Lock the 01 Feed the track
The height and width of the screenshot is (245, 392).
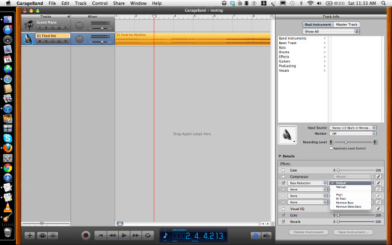tap(59, 41)
